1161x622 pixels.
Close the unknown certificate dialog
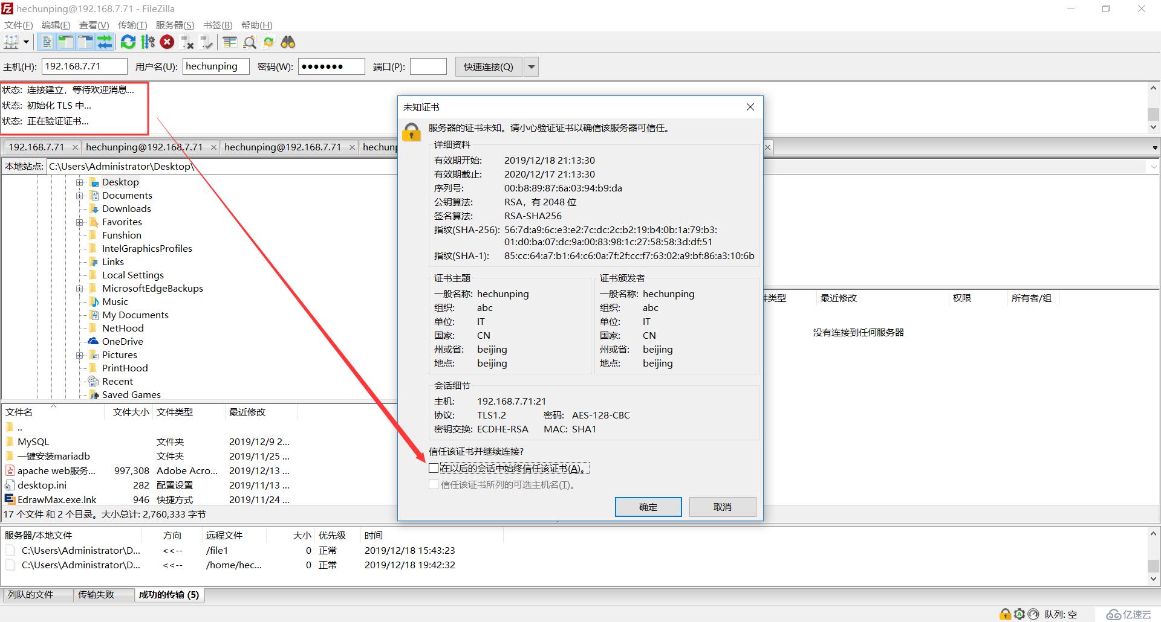click(750, 107)
